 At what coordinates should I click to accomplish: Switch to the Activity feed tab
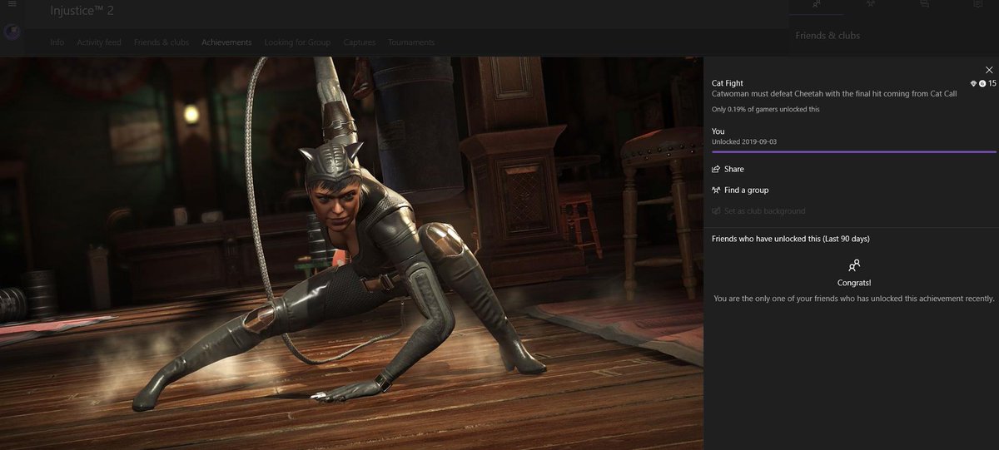(99, 42)
